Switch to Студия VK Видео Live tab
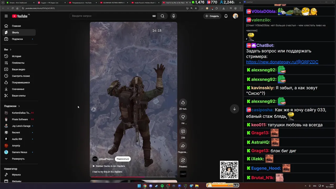The width and height of the screenshot is (336, 189). click(51, 3)
